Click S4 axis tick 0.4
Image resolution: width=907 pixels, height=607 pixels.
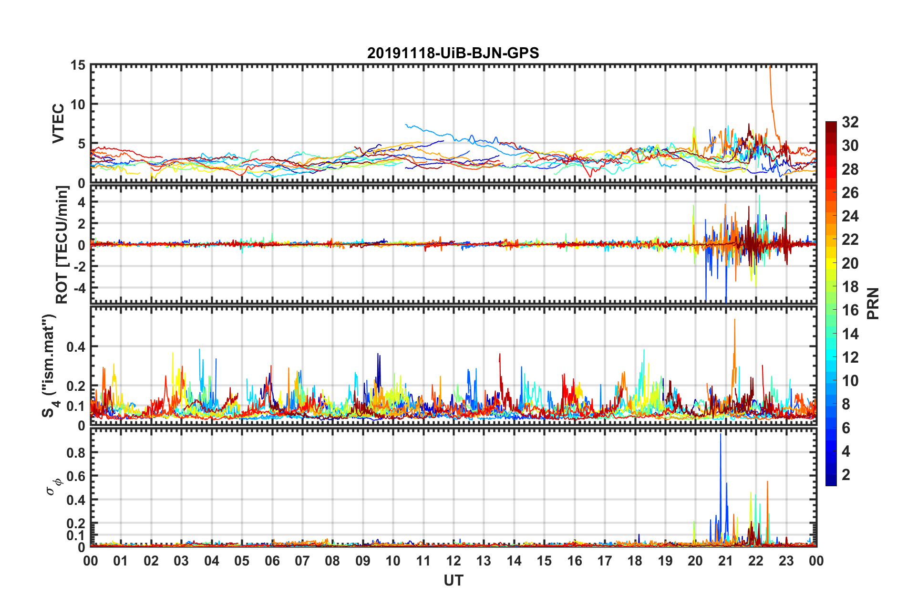76,347
